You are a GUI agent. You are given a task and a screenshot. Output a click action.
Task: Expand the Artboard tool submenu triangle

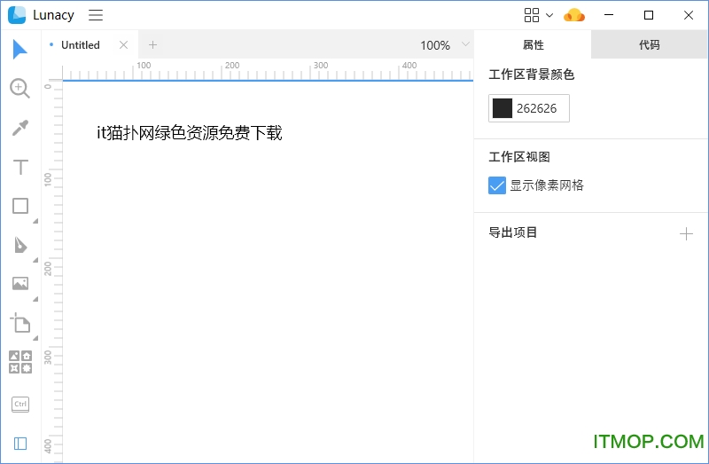(35, 338)
